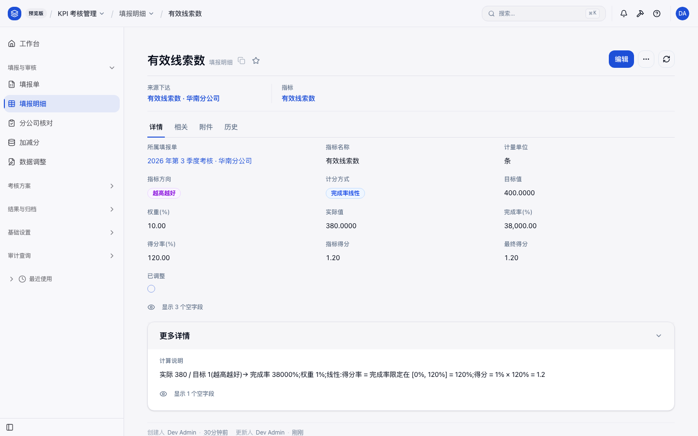Show the 1 empty field in 更多详情
Screen dimensions: 698x436
point(187,394)
